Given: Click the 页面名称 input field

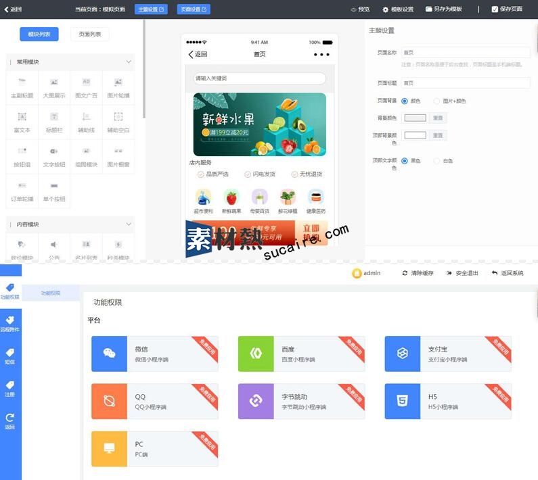Looking at the screenshot, I should pos(465,52).
